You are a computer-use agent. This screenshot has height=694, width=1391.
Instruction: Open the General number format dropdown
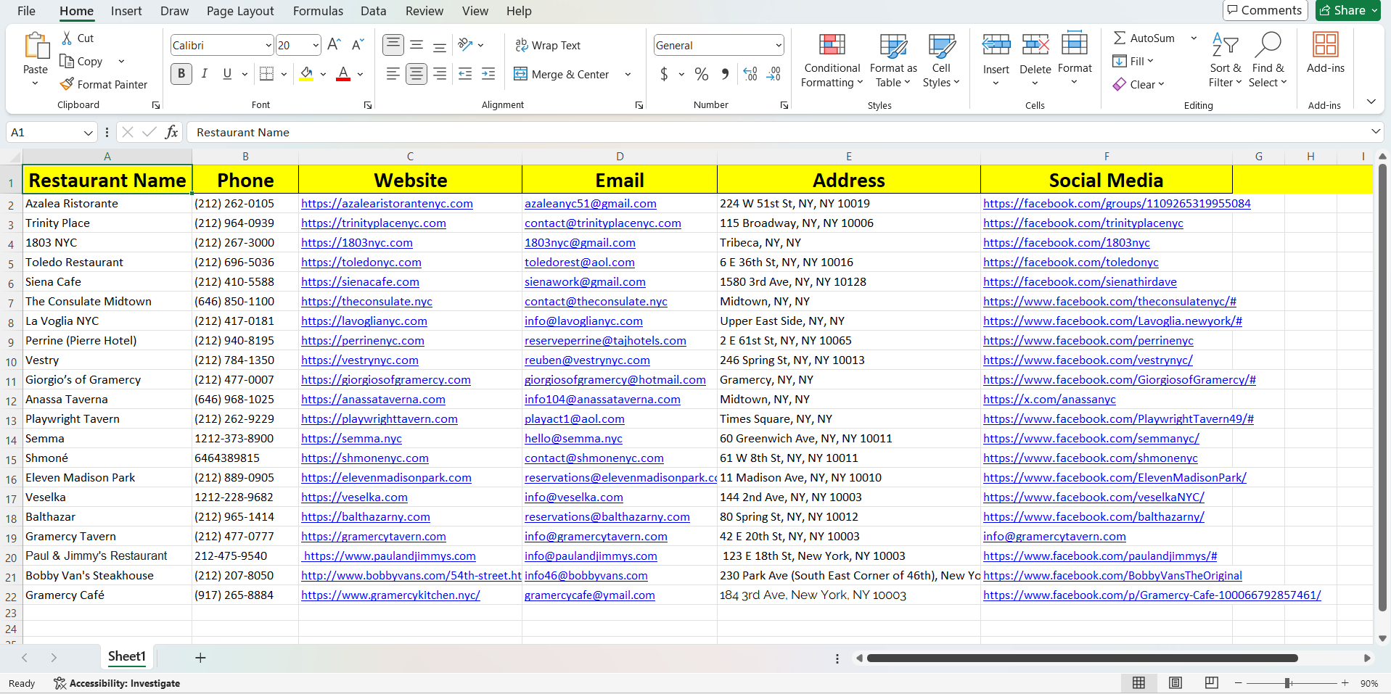(778, 46)
